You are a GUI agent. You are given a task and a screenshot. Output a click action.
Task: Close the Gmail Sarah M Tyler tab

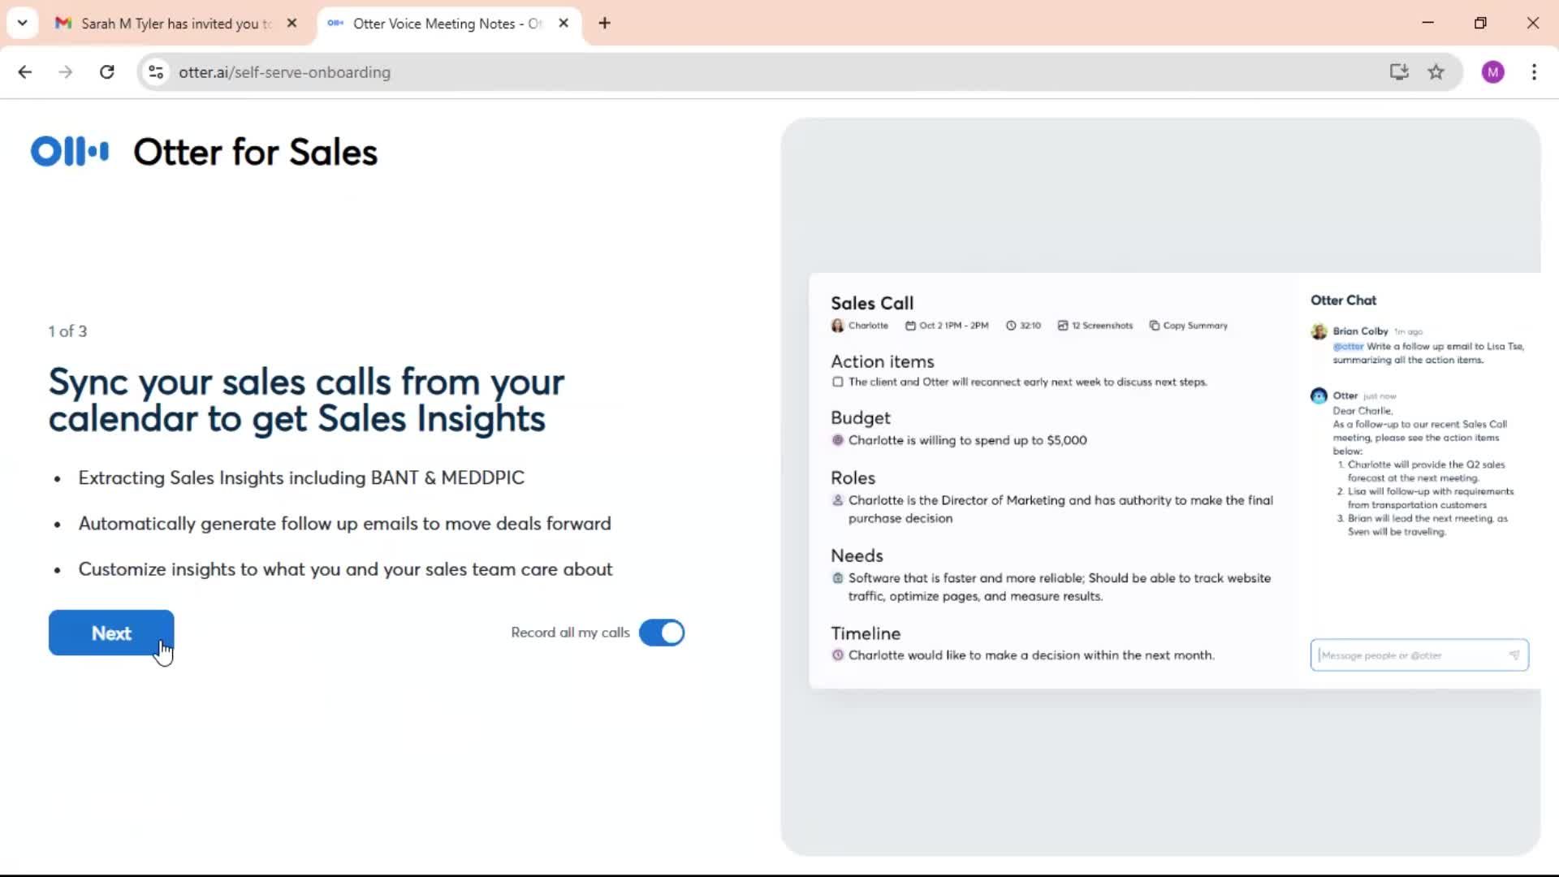coord(292,24)
